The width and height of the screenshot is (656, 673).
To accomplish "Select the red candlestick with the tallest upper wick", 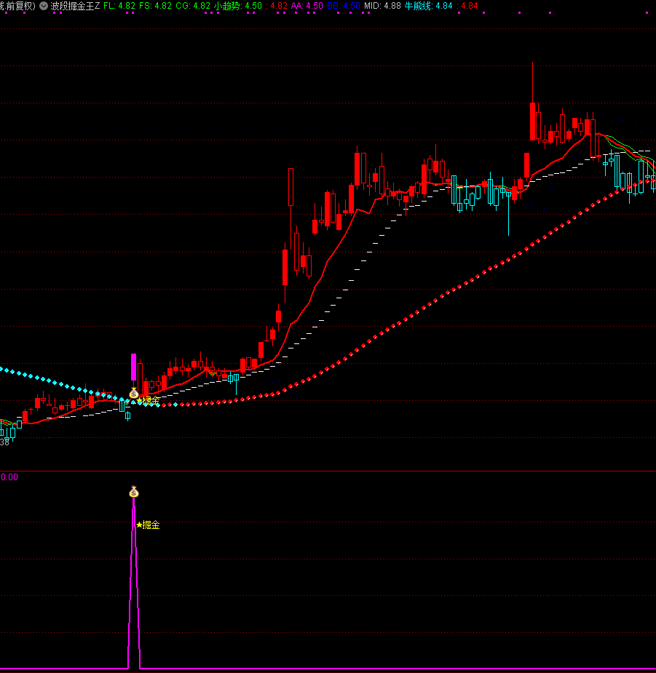I will [533, 120].
